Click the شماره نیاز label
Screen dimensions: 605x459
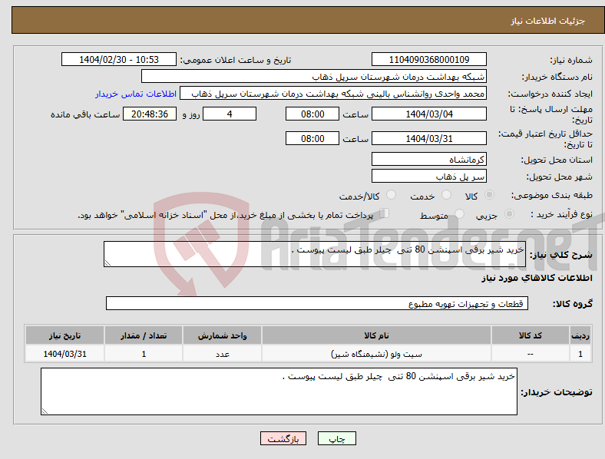point(571,60)
